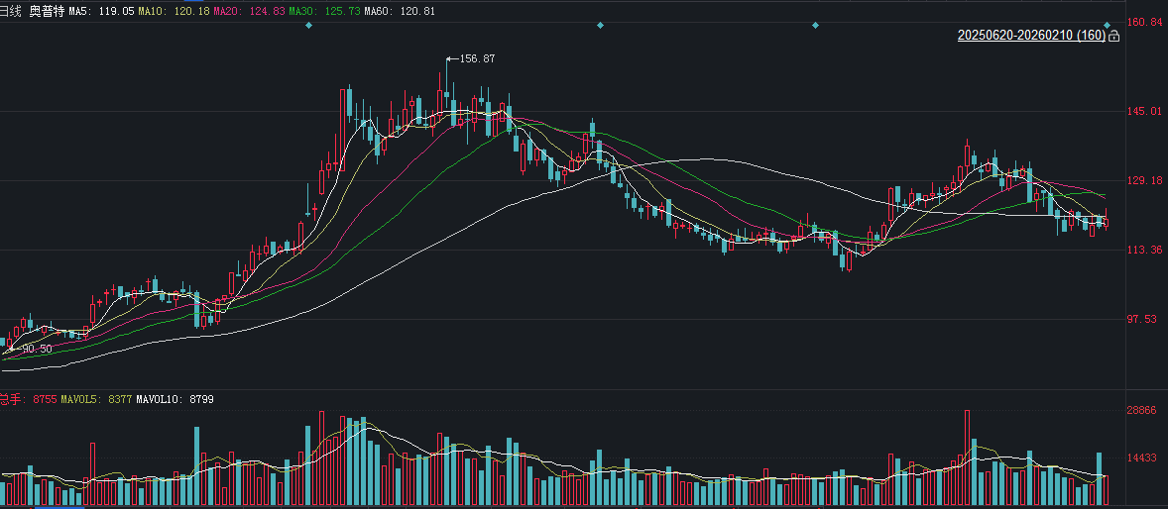Click the 145.01 price axis label
Screen dimensions: 1168x509
[1145, 111]
